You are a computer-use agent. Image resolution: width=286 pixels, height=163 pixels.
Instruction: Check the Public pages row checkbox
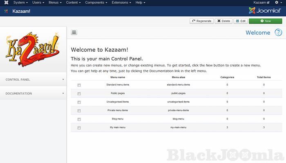(79, 94)
